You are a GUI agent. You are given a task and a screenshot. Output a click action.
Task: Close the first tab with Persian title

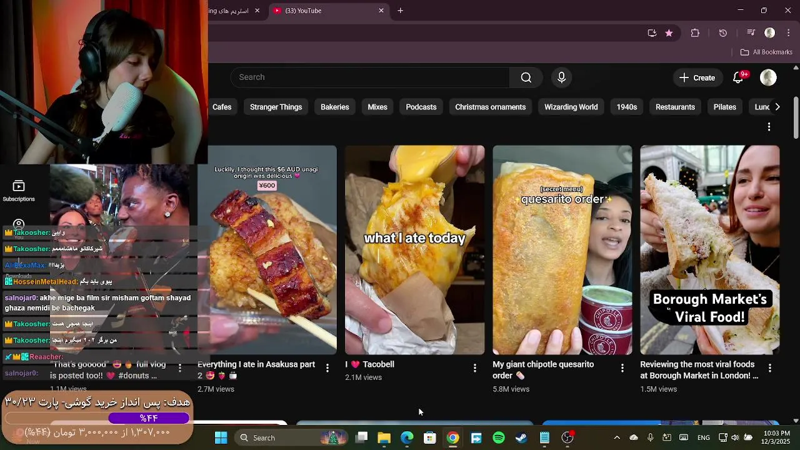pyautogui.click(x=257, y=11)
